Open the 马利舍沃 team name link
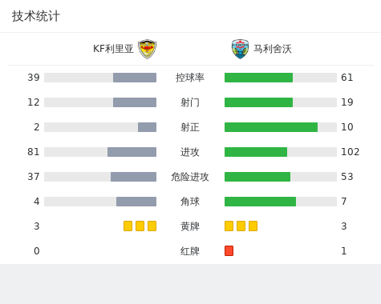This screenshot has width=381, height=304. click(x=273, y=49)
